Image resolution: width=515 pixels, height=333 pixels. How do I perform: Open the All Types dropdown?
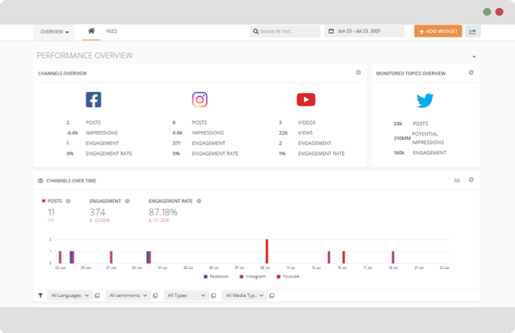pyautogui.click(x=187, y=296)
